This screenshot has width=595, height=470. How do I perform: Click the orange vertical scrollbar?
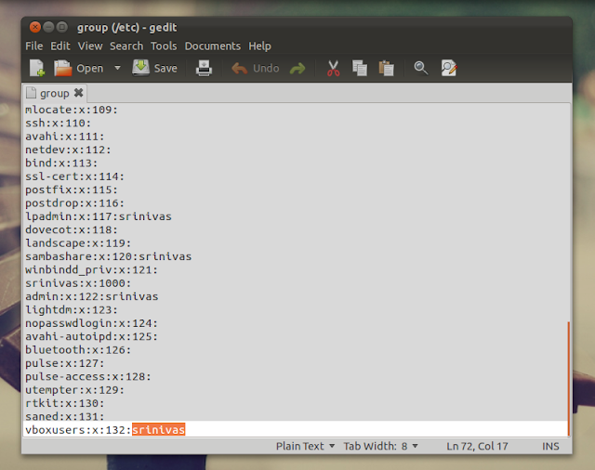[568, 379]
